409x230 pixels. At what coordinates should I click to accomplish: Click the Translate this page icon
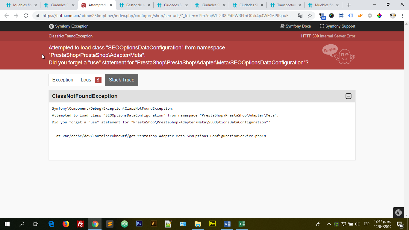click(x=300, y=16)
